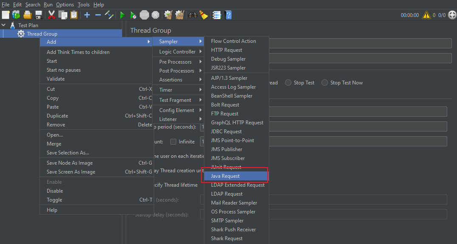The height and width of the screenshot is (244, 457).
Task: Click the arrow beside Assertions submenu
Action: [200, 79]
